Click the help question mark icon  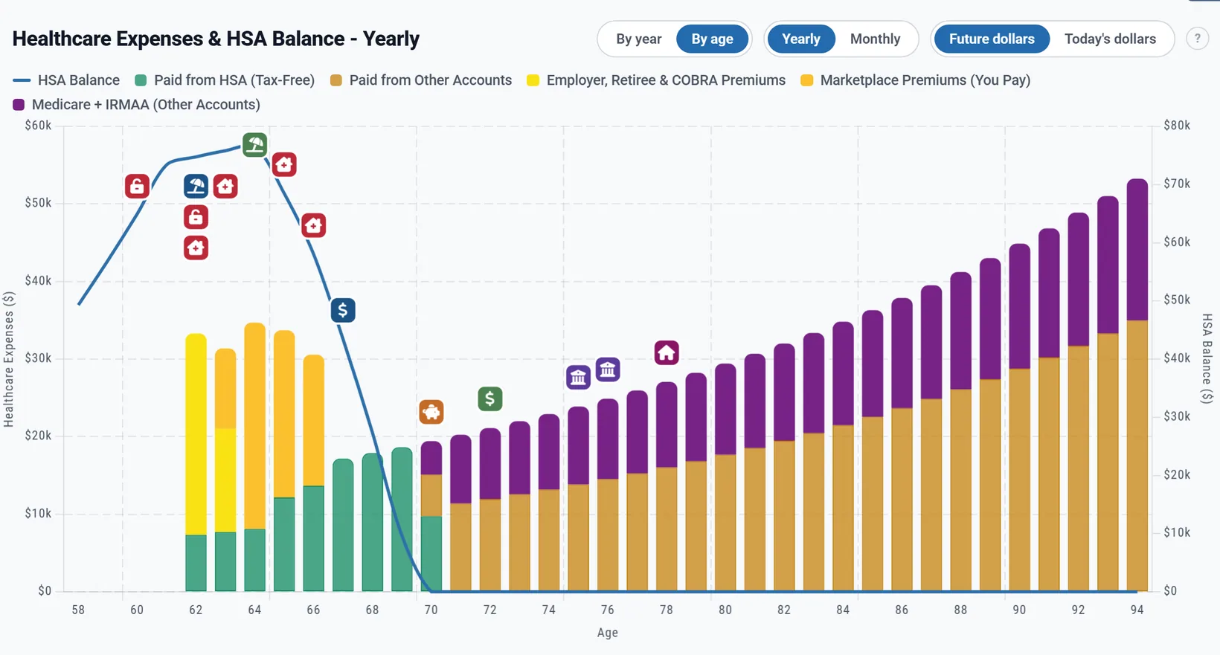point(1197,39)
